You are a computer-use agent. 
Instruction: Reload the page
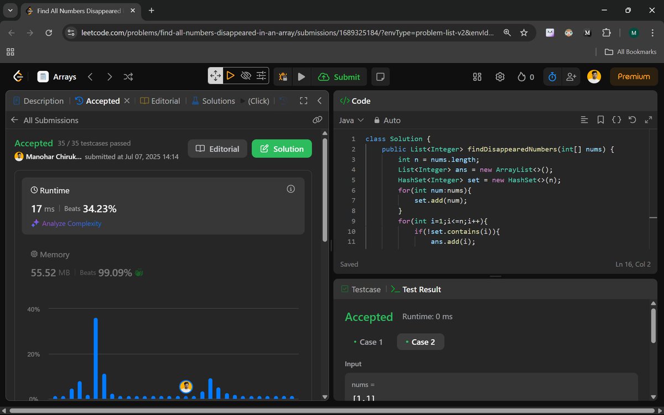49,33
